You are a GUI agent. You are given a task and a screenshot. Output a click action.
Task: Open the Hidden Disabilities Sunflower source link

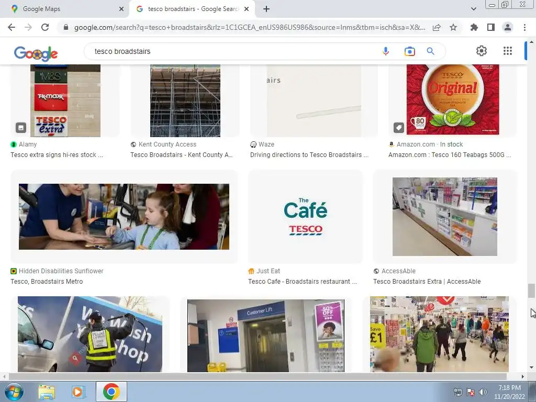pyautogui.click(x=57, y=271)
